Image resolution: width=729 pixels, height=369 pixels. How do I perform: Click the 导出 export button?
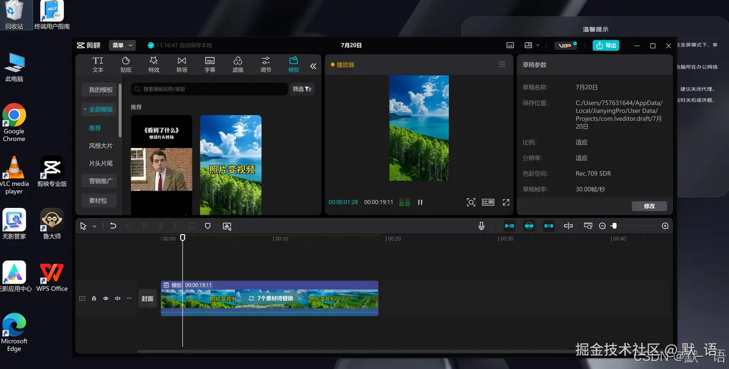click(x=606, y=46)
